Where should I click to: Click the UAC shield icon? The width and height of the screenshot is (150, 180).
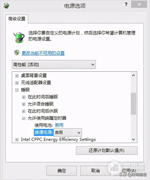pos(17,53)
